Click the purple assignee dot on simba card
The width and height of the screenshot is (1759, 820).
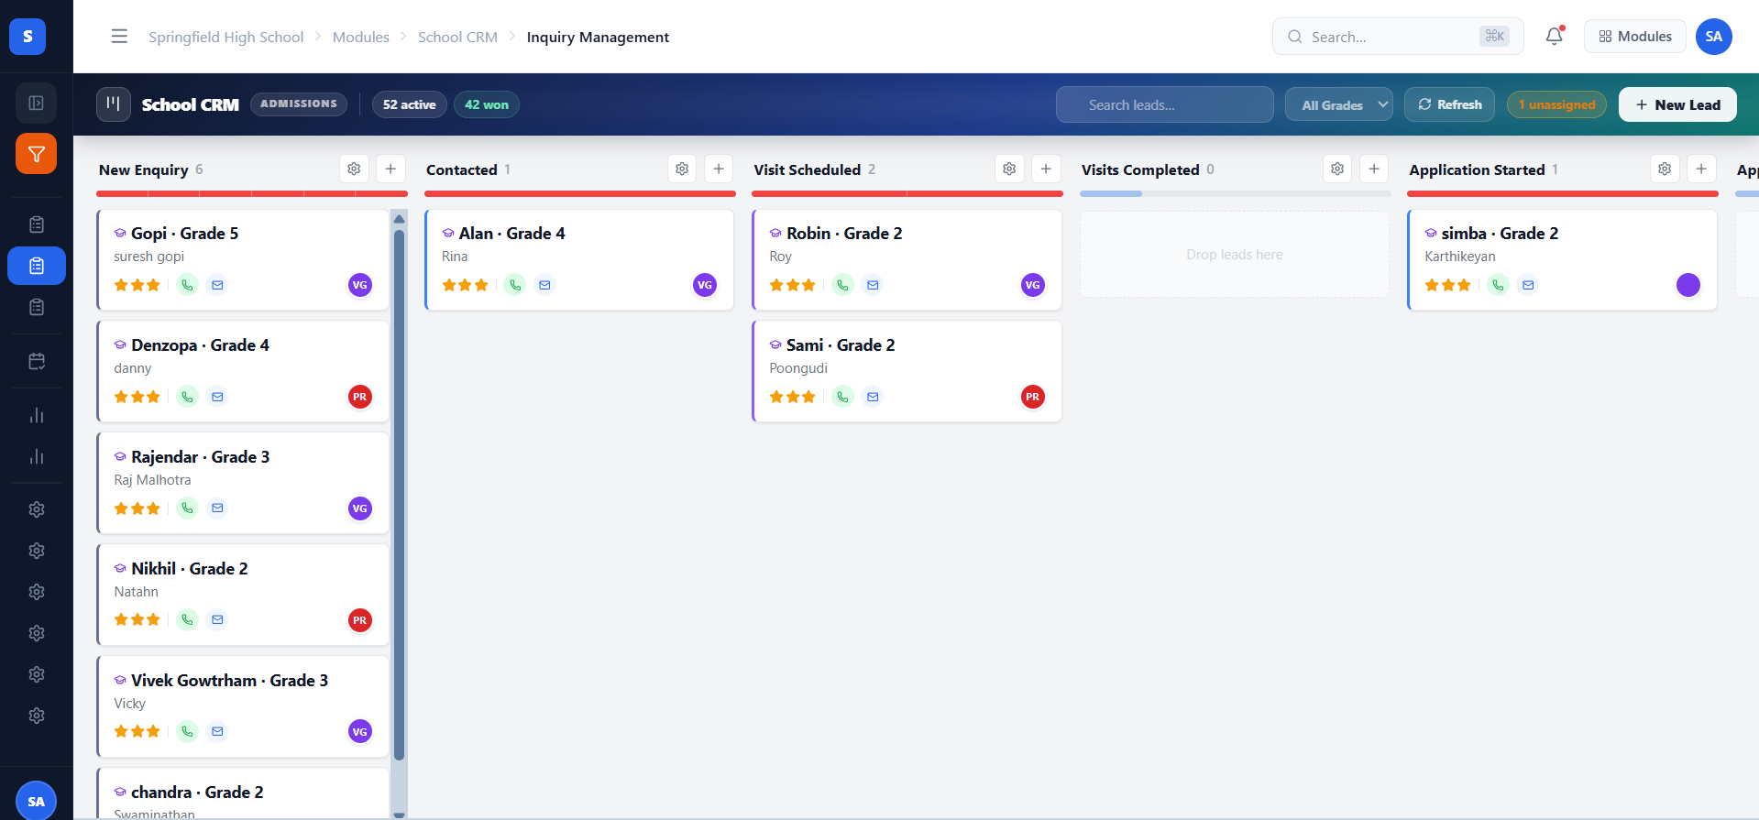(x=1688, y=285)
